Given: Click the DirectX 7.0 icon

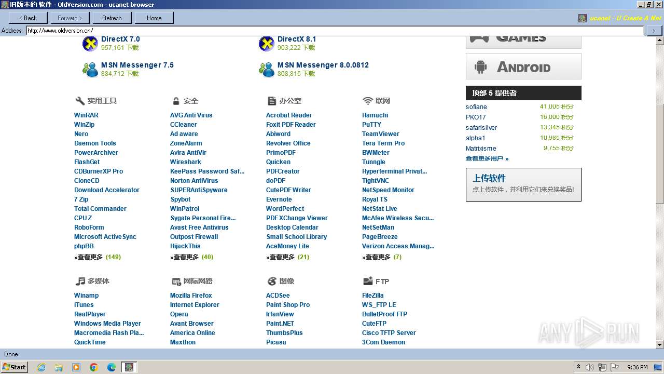Looking at the screenshot, I should (x=90, y=44).
